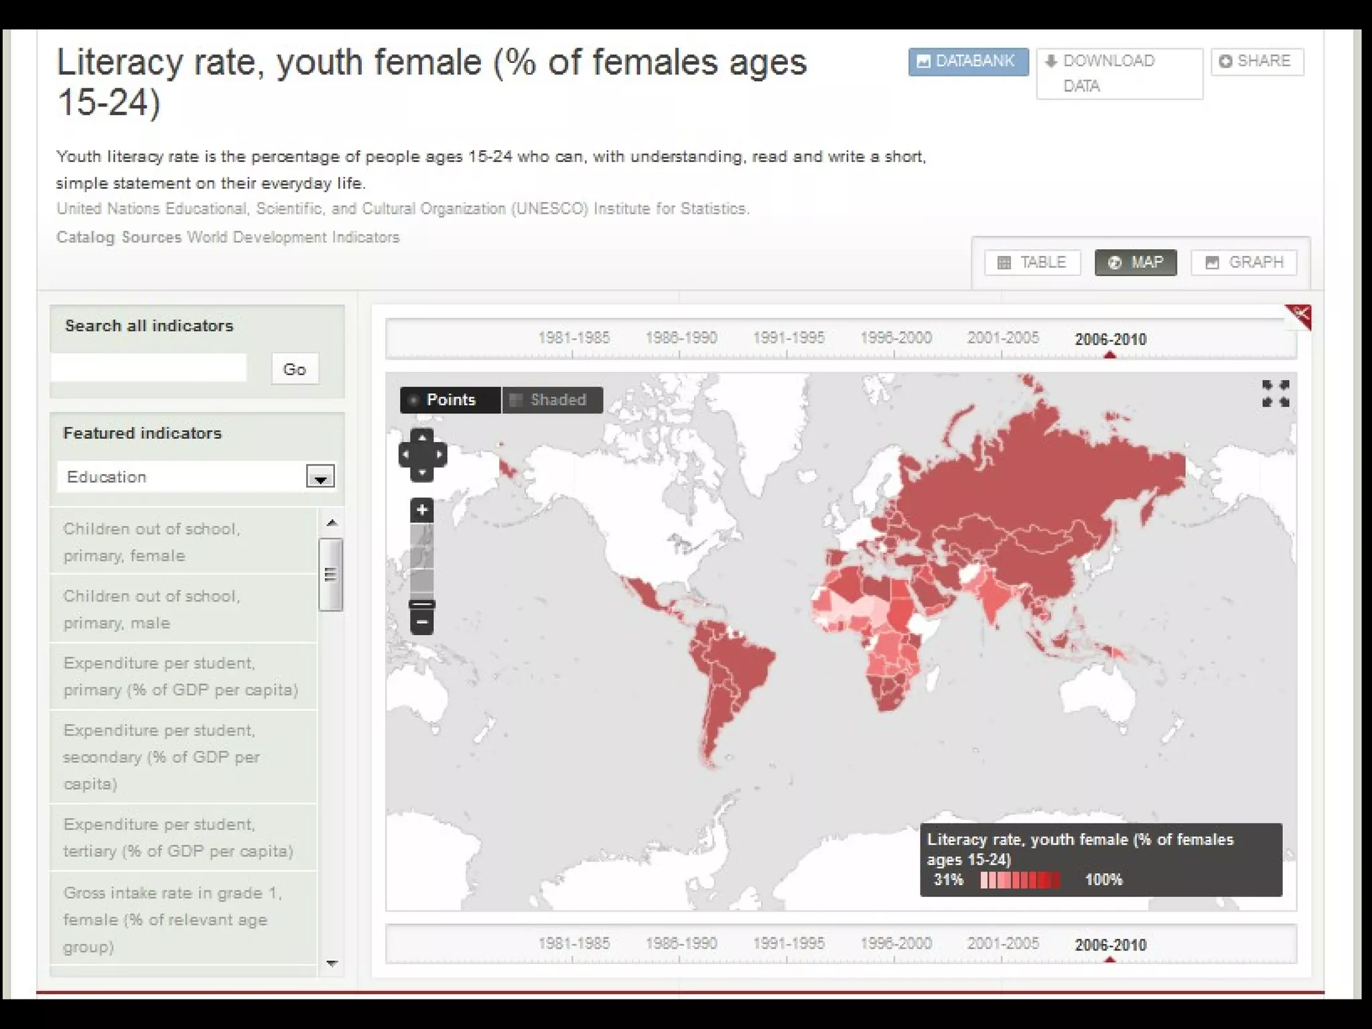Viewport: 1372px width, 1029px height.
Task: Pan map left with navigation arrow
Action: 405,454
